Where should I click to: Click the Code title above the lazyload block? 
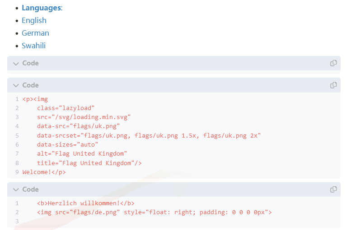point(30,85)
